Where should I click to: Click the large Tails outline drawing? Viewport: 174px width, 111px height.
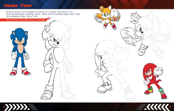click(146, 35)
